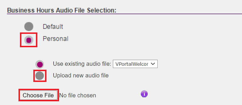Image resolution: width=242 pixels, height=105 pixels.
Task: Click the No file chosen text
Action: click(x=78, y=95)
